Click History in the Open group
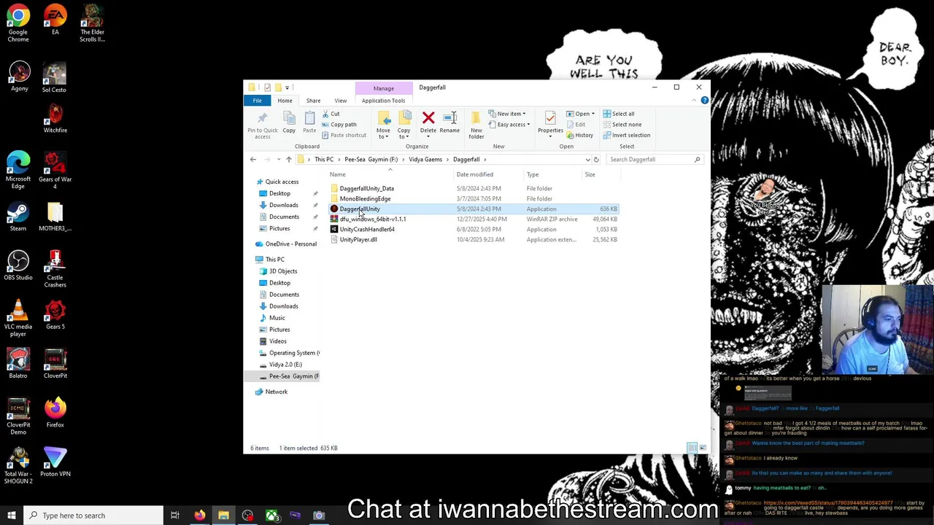This screenshot has width=934, height=525. click(x=579, y=136)
